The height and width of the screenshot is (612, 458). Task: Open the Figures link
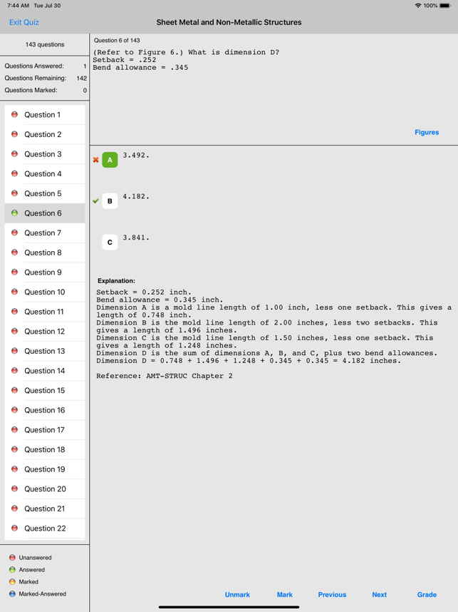[427, 132]
